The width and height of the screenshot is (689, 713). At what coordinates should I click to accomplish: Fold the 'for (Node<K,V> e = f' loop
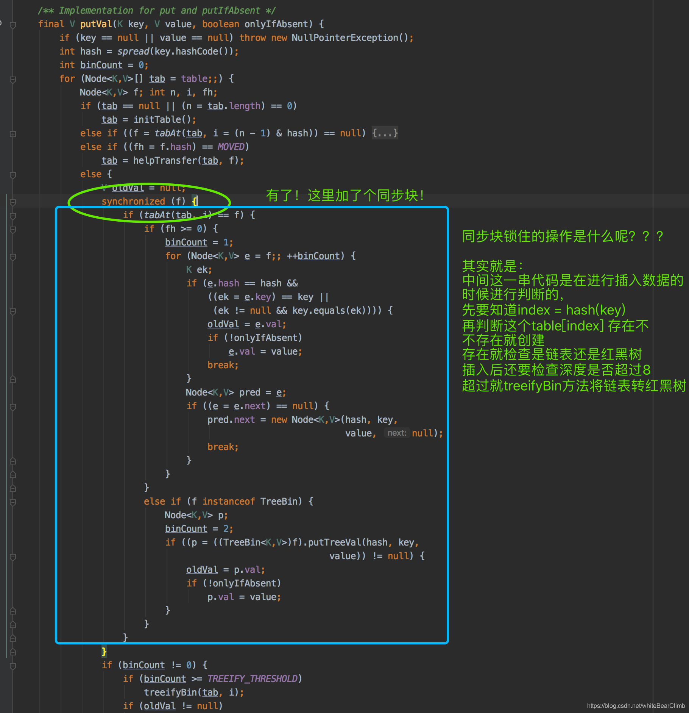pyautogui.click(x=13, y=256)
